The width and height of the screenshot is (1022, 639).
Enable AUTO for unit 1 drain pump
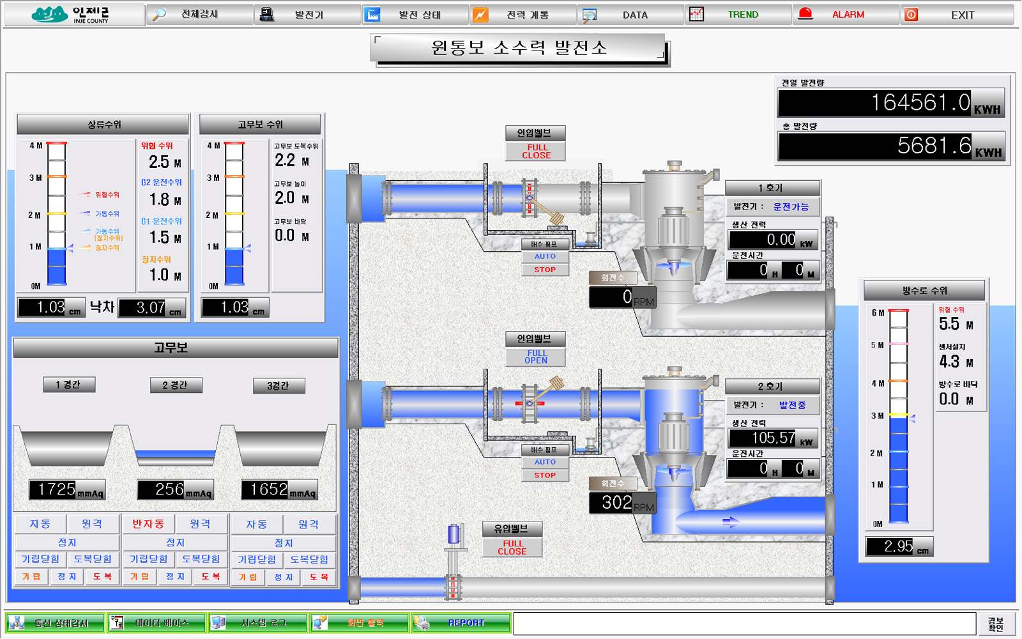(x=545, y=256)
